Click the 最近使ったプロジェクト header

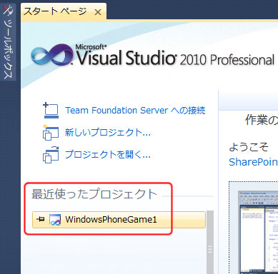(94, 194)
